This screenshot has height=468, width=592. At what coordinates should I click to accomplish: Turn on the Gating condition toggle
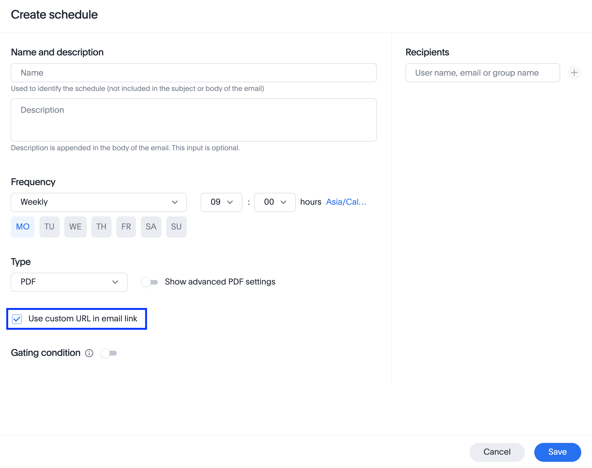(x=109, y=353)
